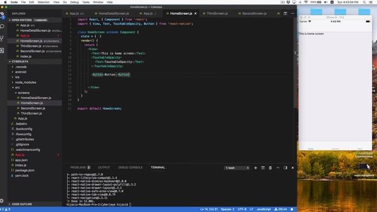Open the Extensions view in activity bar
The height and width of the screenshot is (212, 377).
(2, 51)
